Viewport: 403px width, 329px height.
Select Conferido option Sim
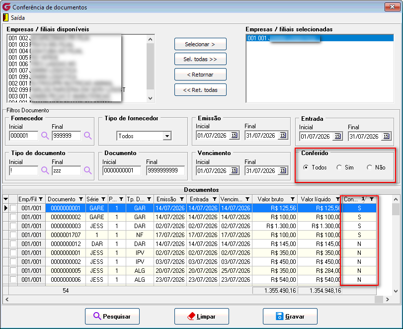coord(339,167)
